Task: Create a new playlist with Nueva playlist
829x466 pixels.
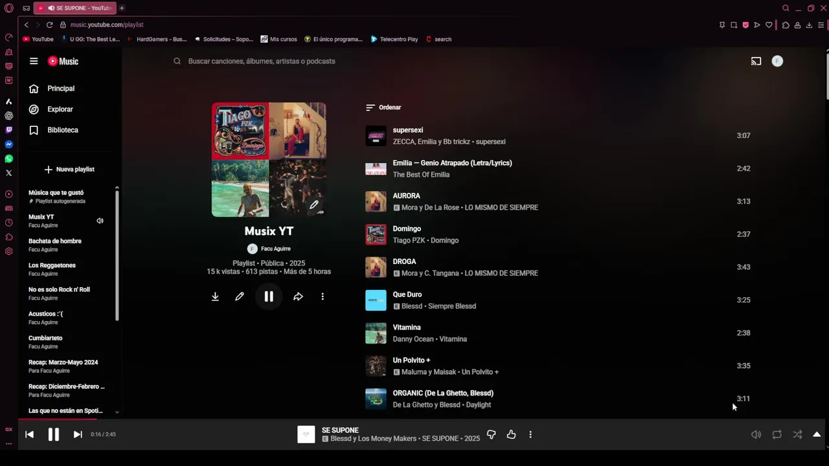Action: click(69, 170)
